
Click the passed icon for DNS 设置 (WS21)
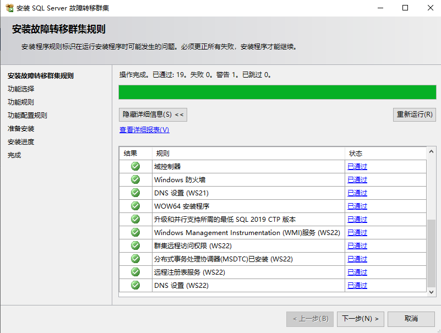point(135,193)
